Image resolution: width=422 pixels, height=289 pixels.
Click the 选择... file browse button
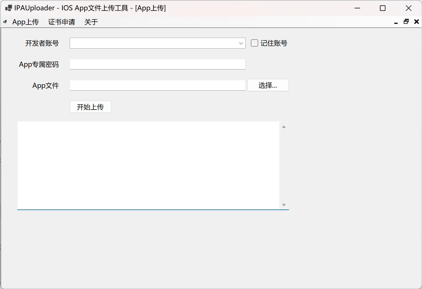(268, 85)
